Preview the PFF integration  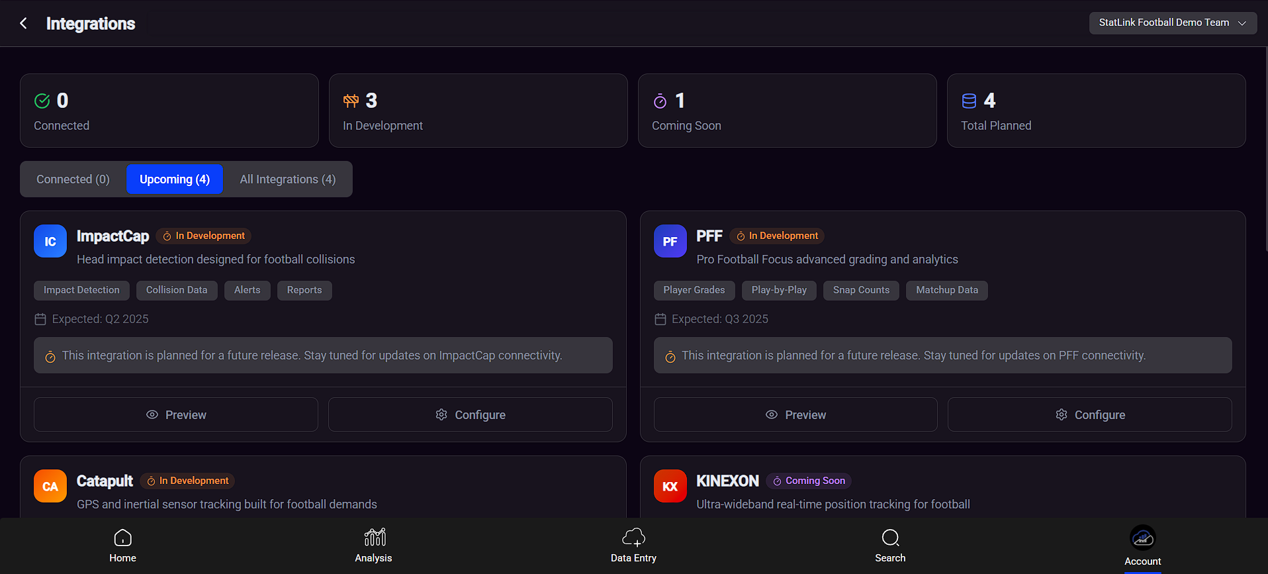[795, 414]
